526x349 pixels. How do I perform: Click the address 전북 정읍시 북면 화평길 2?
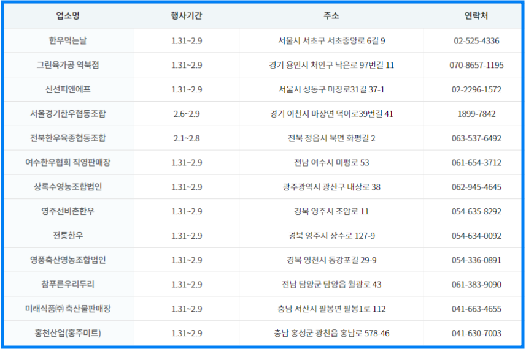[331, 138]
